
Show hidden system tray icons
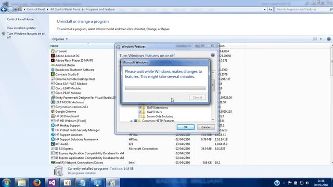(284, 183)
